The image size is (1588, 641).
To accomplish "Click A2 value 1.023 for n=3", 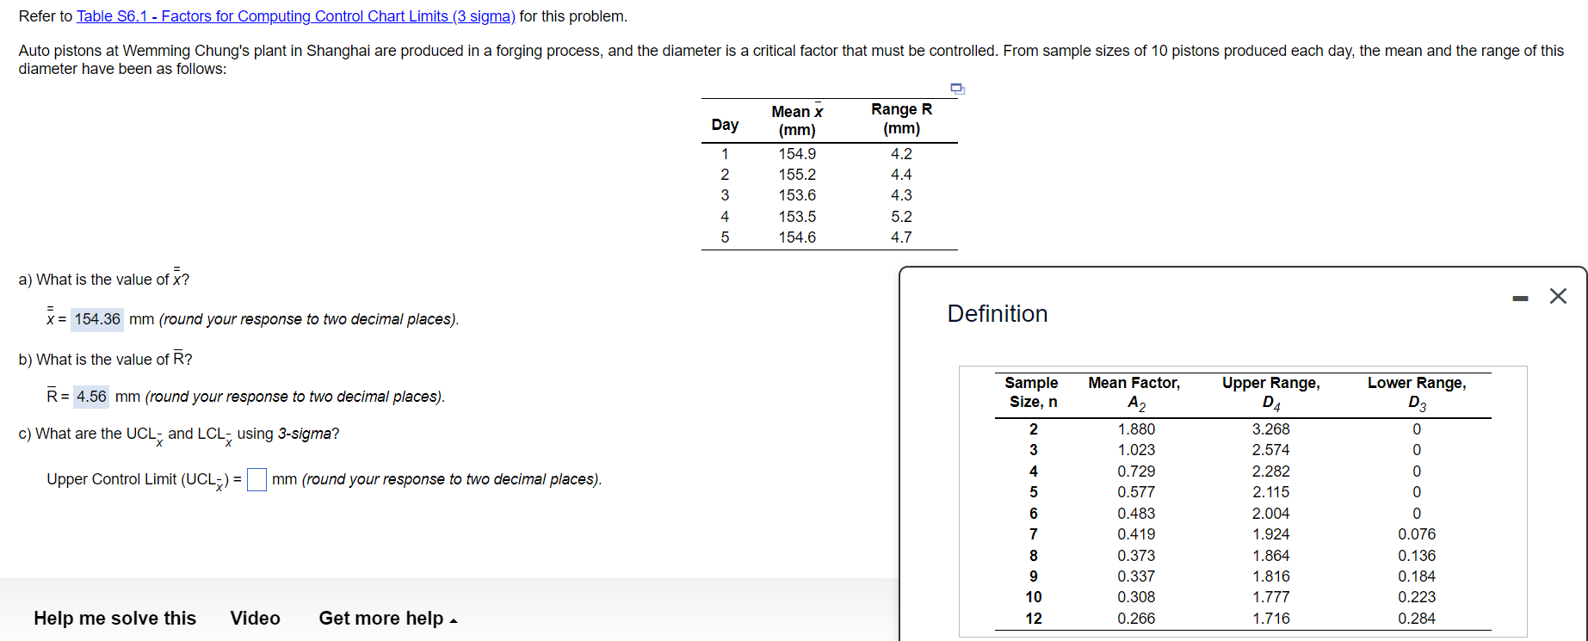I will click(1136, 450).
